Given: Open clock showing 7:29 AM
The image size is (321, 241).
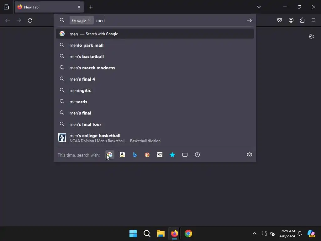Looking at the screenshot, I should tap(287, 233).
